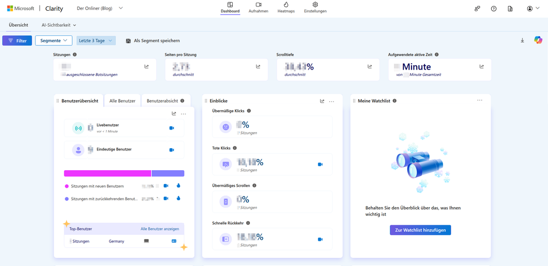Image resolution: width=548 pixels, height=266 pixels.
Task: Click the download icon at top right
Action: [522, 41]
